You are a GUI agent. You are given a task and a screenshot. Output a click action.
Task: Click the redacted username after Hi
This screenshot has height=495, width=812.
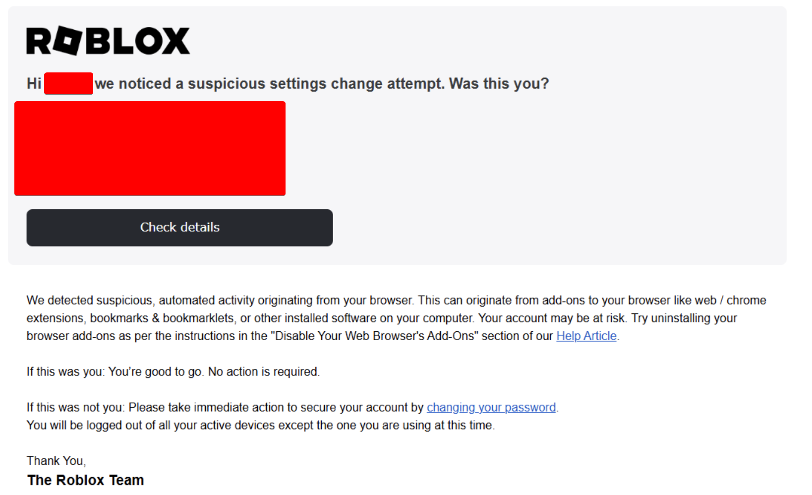pos(68,83)
